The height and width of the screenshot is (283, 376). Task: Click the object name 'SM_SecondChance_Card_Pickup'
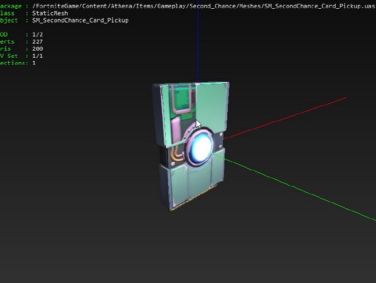coord(80,20)
